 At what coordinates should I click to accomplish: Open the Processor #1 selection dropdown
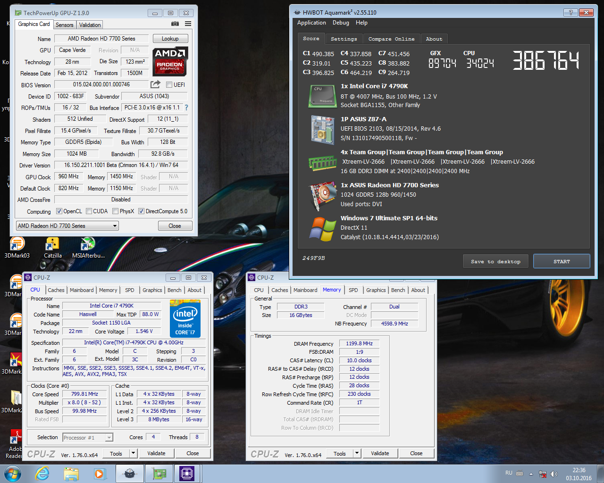[88, 438]
